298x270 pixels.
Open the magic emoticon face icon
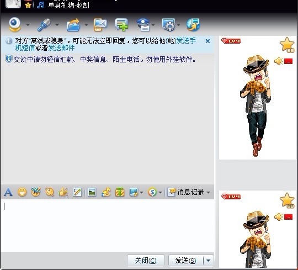point(36,192)
